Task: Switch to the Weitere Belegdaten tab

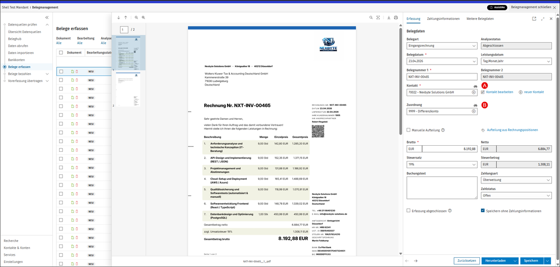Action: pyautogui.click(x=480, y=18)
